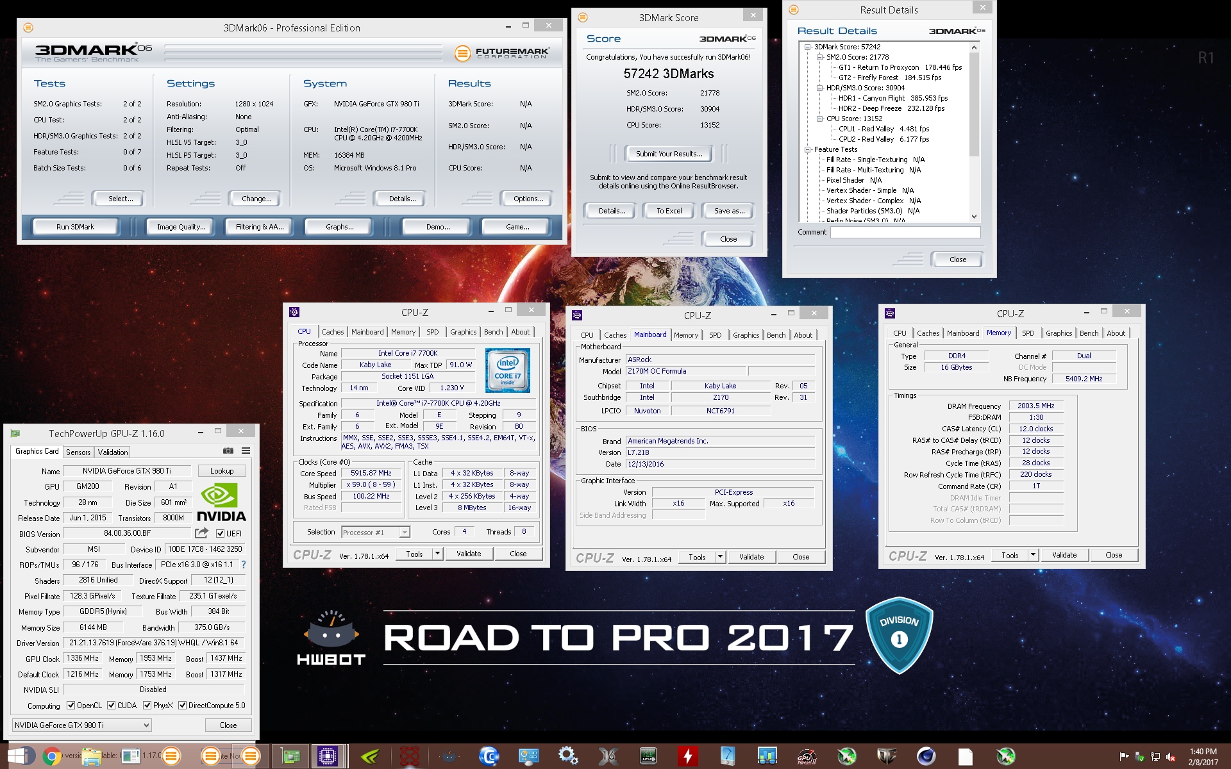Select GT1 - Return To Proxycon tree row

click(x=900, y=67)
